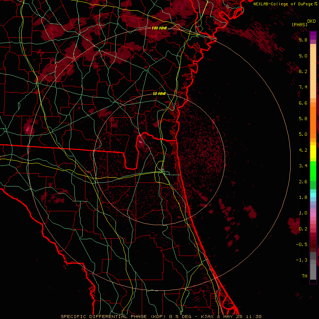Viewport: 319px width, 319px height.
Task: Pick the purple band atop the color bar
Action: coord(313,35)
